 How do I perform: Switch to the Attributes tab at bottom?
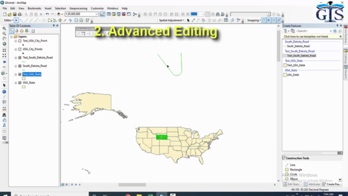[312, 184]
